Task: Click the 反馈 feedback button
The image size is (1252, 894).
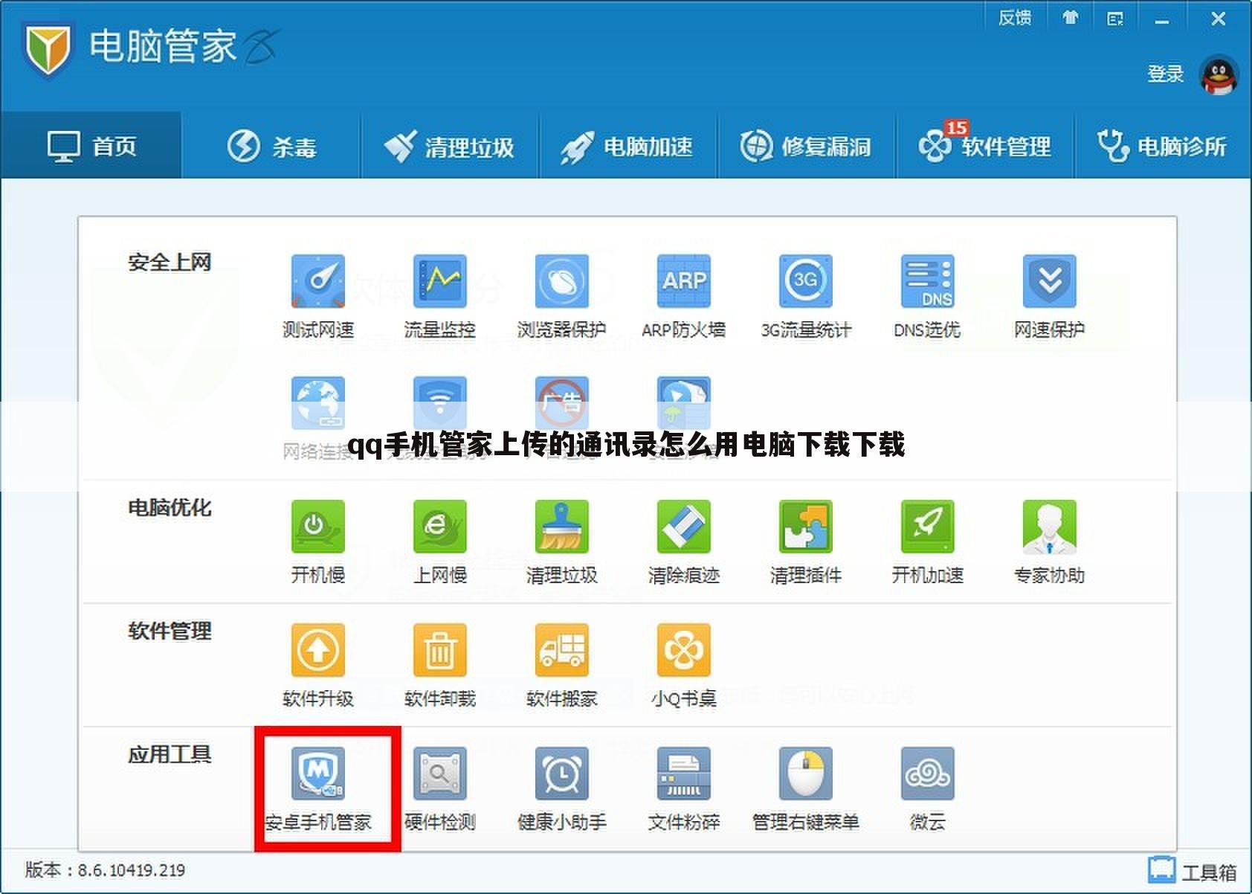Action: 1015,17
